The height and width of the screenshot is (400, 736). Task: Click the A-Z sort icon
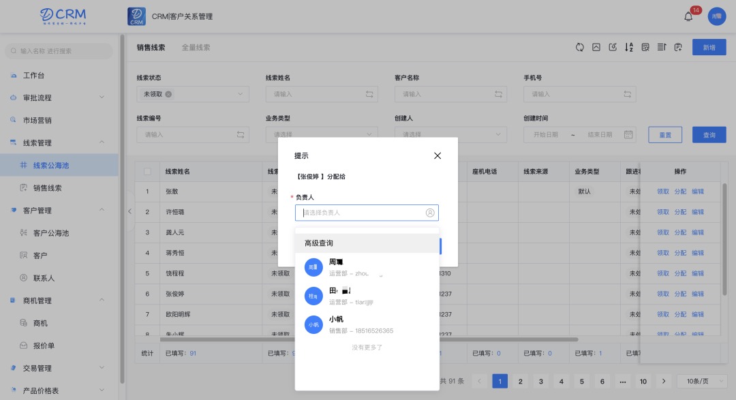coord(629,47)
